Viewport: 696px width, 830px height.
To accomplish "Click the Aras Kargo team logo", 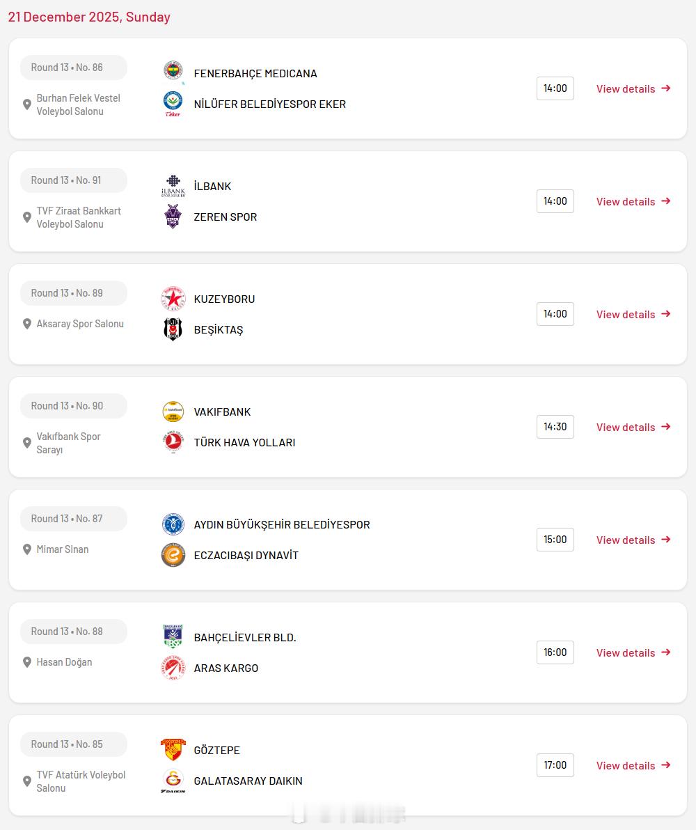I will (x=173, y=668).
